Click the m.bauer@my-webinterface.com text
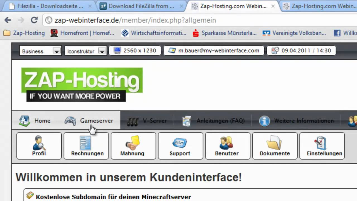The width and height of the screenshot is (357, 201). pyautogui.click(x=219, y=51)
